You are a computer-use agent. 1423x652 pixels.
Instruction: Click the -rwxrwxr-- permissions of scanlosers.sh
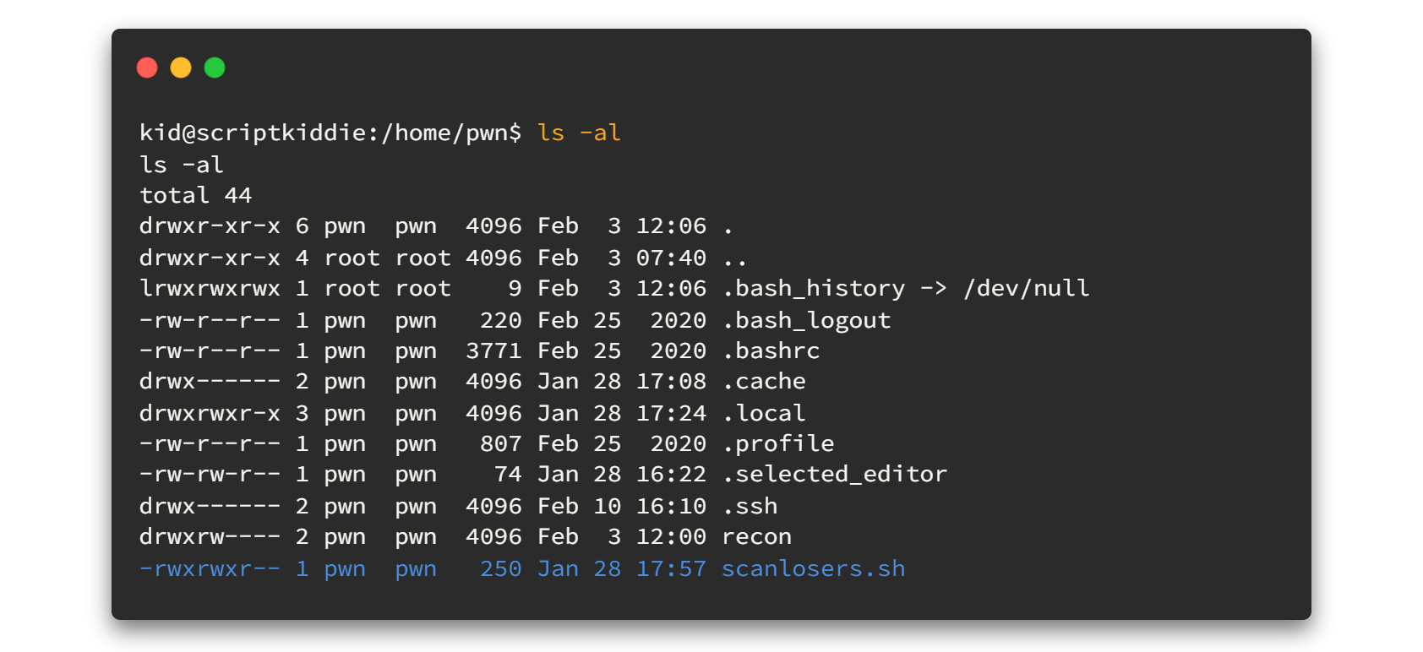coord(210,568)
